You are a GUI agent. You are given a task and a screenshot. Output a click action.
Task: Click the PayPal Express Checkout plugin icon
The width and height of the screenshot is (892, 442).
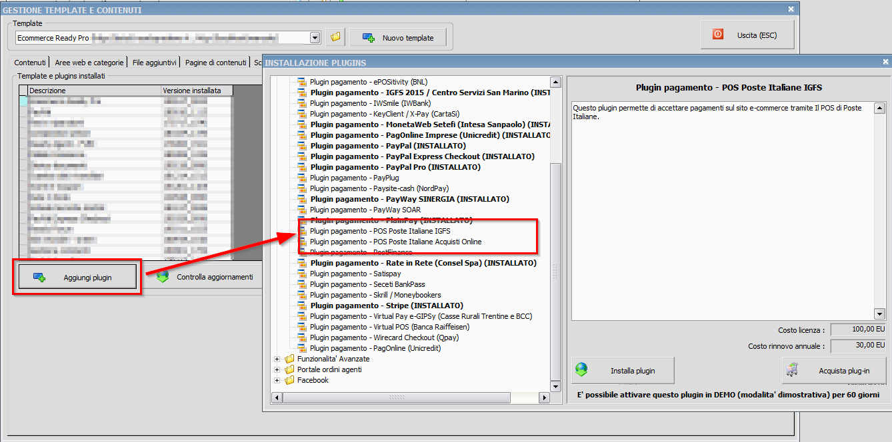coord(302,156)
